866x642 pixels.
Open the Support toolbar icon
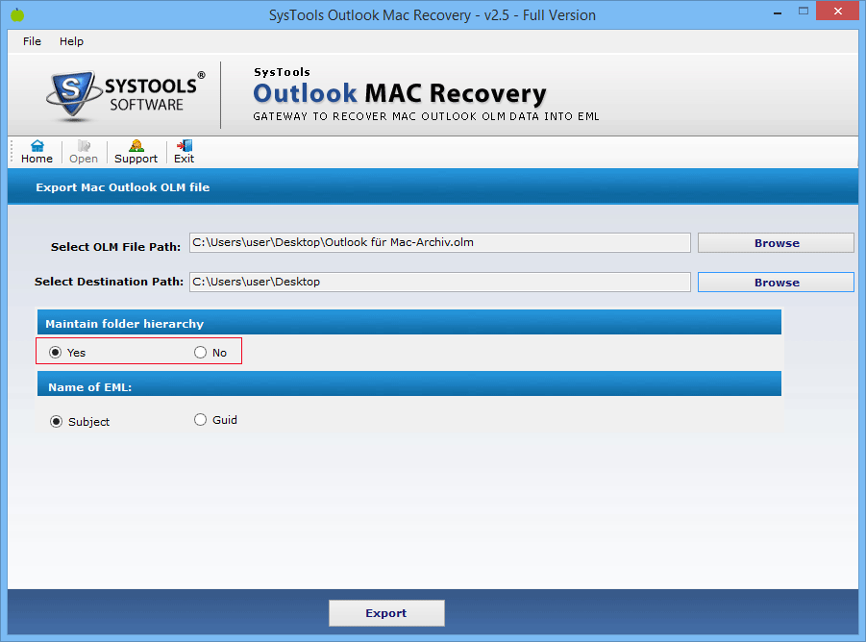pos(136,152)
